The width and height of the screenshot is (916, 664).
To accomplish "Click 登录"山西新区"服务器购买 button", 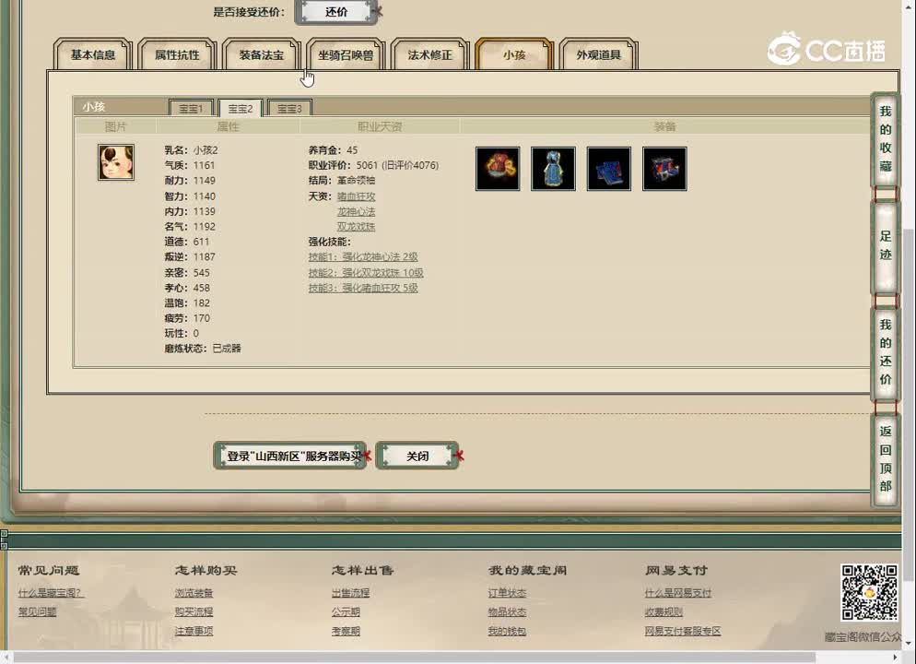I will [288, 455].
